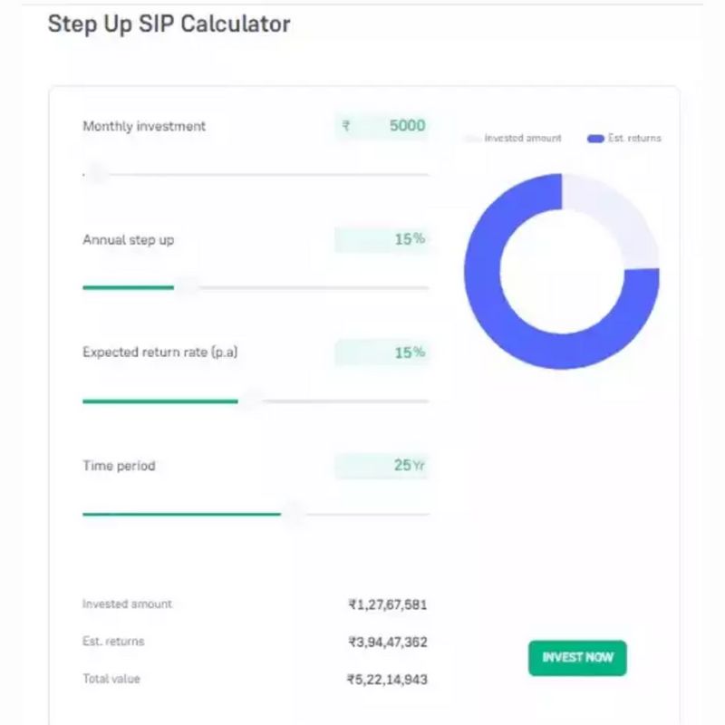The image size is (725, 725).
Task: Focus the Annual step up percentage field
Action: point(382,239)
